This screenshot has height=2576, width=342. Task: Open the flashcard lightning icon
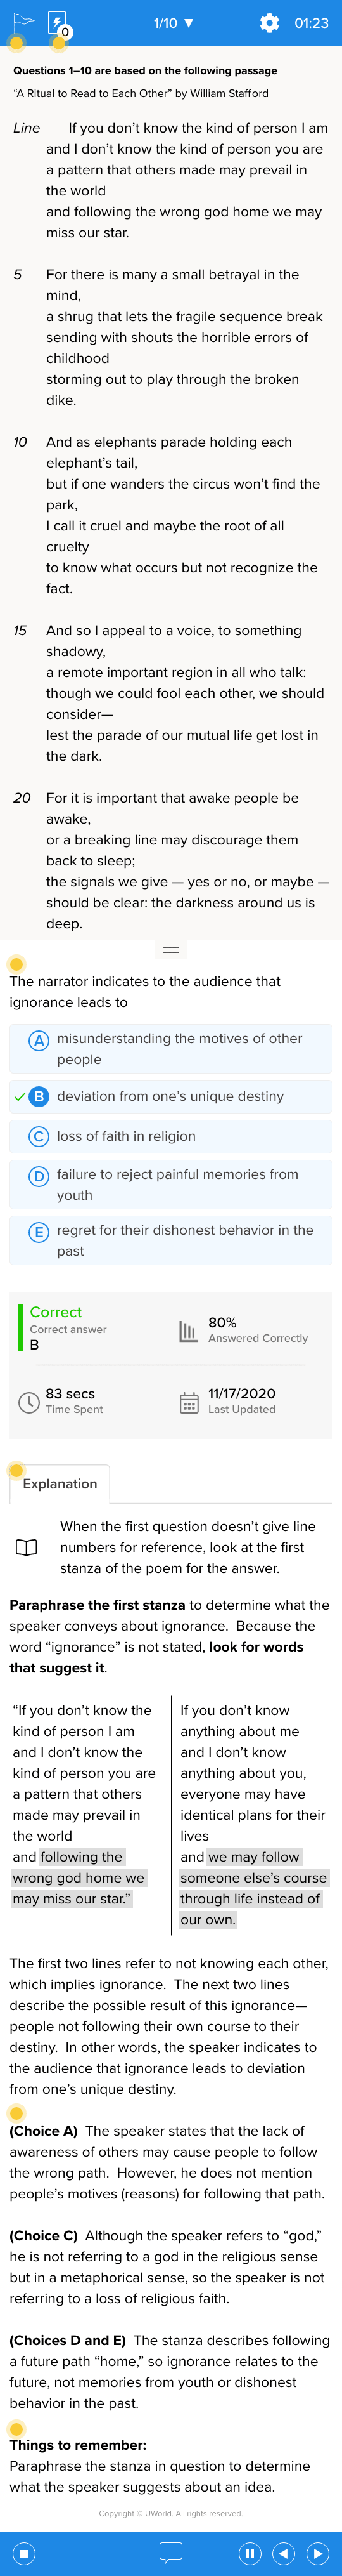click(x=58, y=22)
